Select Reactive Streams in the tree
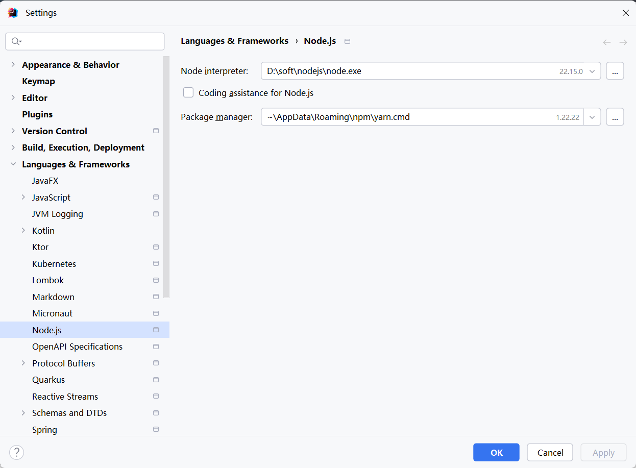Screen dimensions: 636x468 [65, 397]
